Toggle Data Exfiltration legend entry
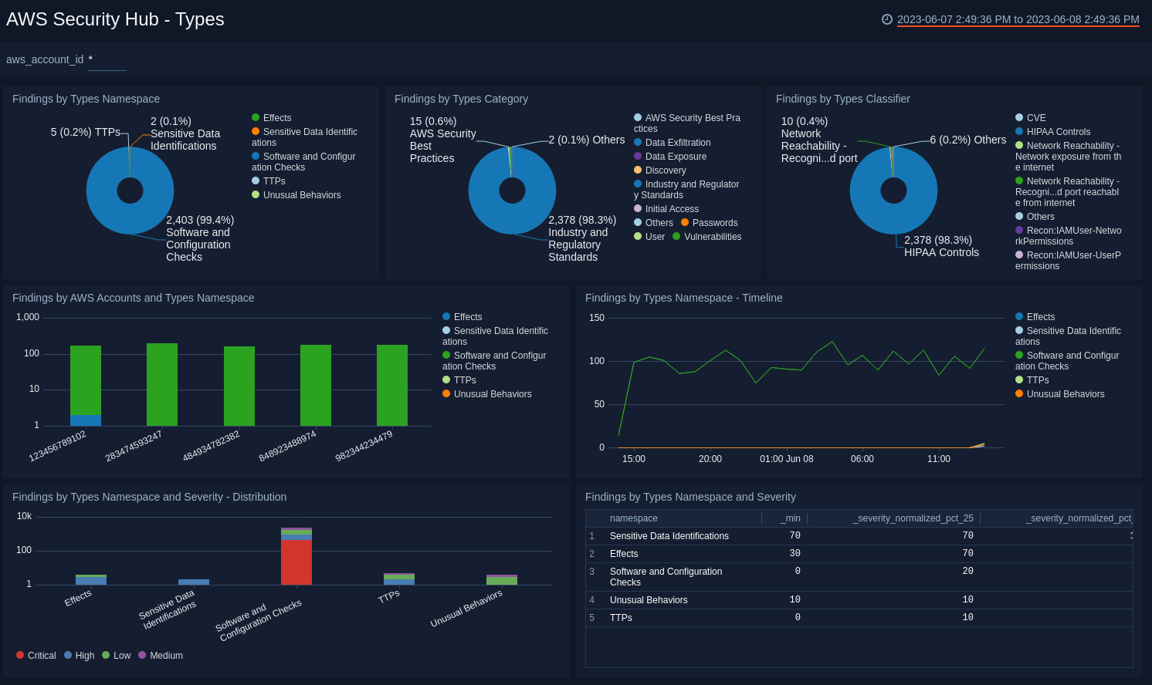Image resolution: width=1152 pixels, height=685 pixels. 673,143
